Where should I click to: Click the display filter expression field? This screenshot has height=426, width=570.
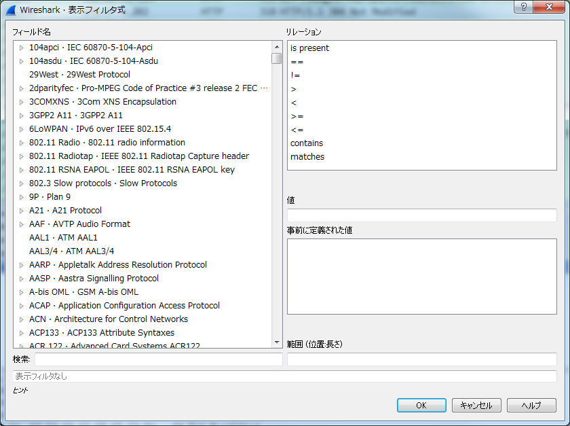tap(284, 376)
